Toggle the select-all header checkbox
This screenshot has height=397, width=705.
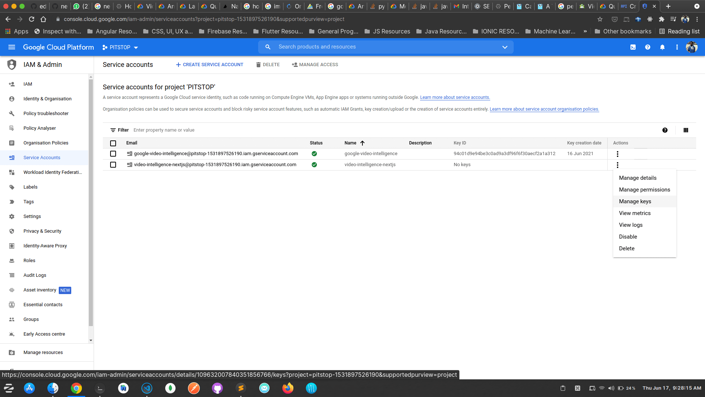pyautogui.click(x=113, y=143)
